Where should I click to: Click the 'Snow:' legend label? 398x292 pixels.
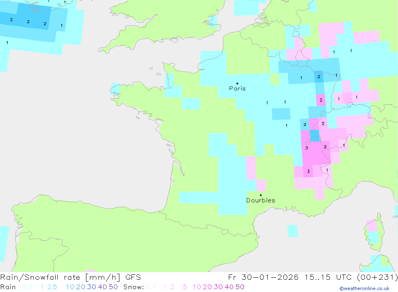click(134, 287)
